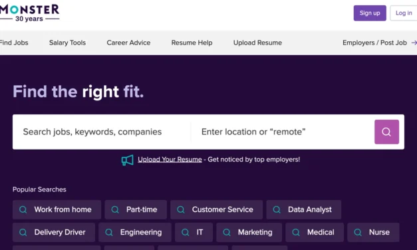Open the Salary Tools menu item

(x=67, y=43)
